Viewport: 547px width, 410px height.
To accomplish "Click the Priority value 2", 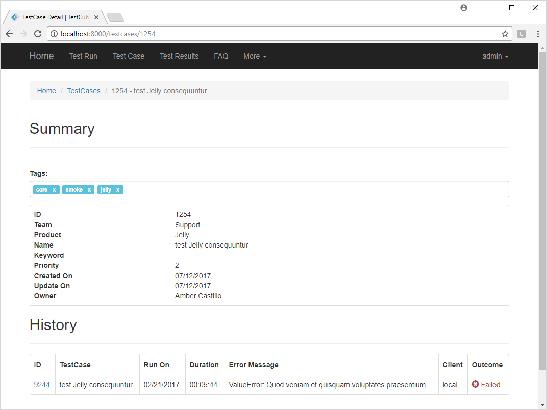I will (x=177, y=265).
